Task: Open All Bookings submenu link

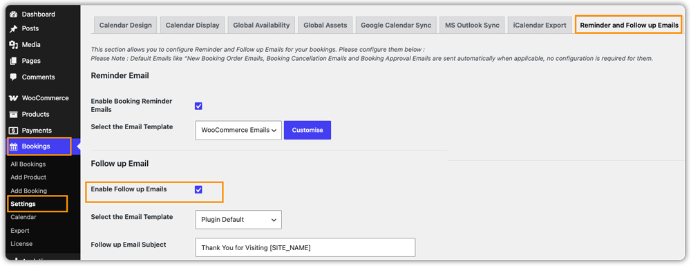Action: click(x=28, y=164)
